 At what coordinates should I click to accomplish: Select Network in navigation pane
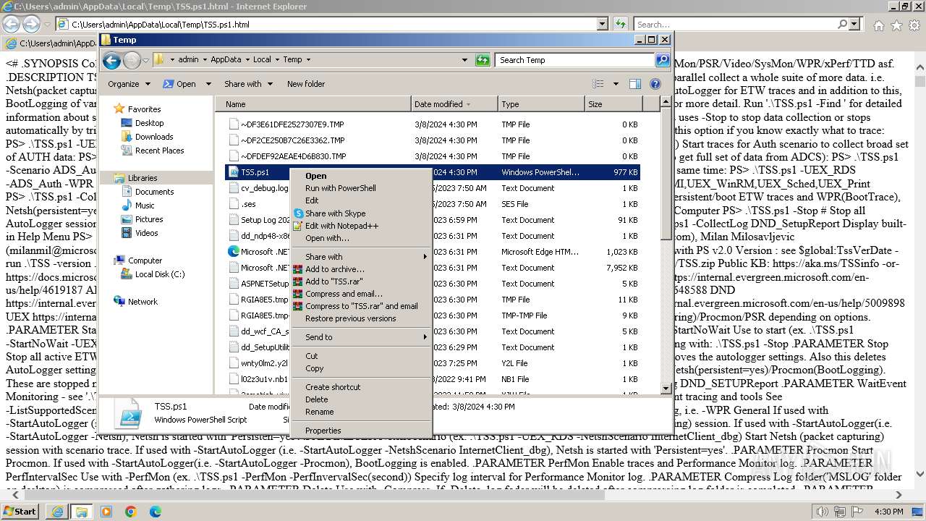(142, 302)
